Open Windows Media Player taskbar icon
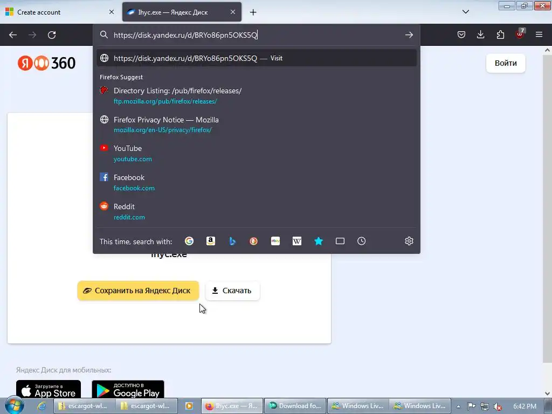 [189, 406]
